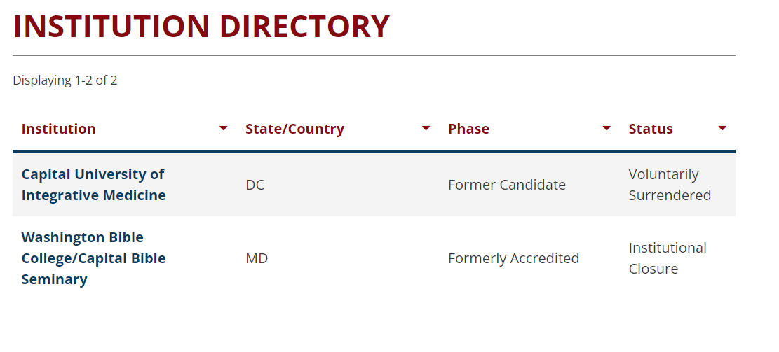The width and height of the screenshot is (779, 352).
Task: Open Capital University of Integrative Medicine
Action: (93, 185)
